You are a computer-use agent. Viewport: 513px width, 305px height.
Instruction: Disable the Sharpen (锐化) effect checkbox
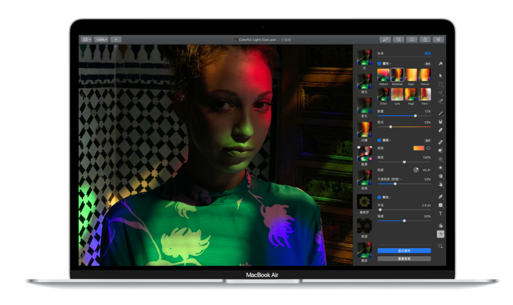click(379, 197)
